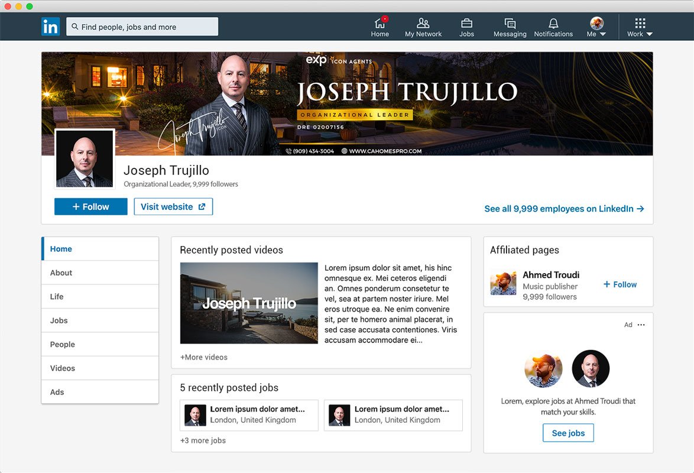
Task: Expand the Me profile dropdown
Action: tap(596, 27)
